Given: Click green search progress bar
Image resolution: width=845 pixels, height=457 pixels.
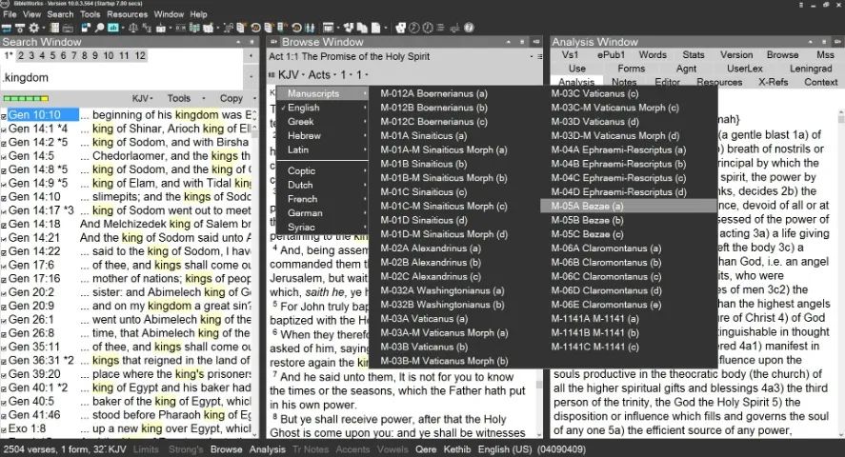Looking at the screenshot, I should tap(26, 98).
